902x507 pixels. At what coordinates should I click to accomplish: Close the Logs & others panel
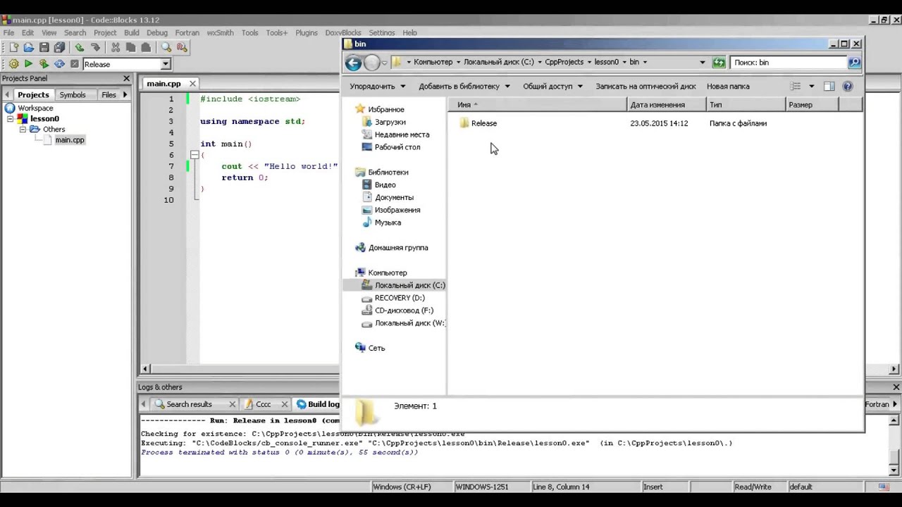(896, 387)
